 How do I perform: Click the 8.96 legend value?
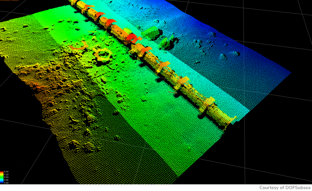click(6, 180)
